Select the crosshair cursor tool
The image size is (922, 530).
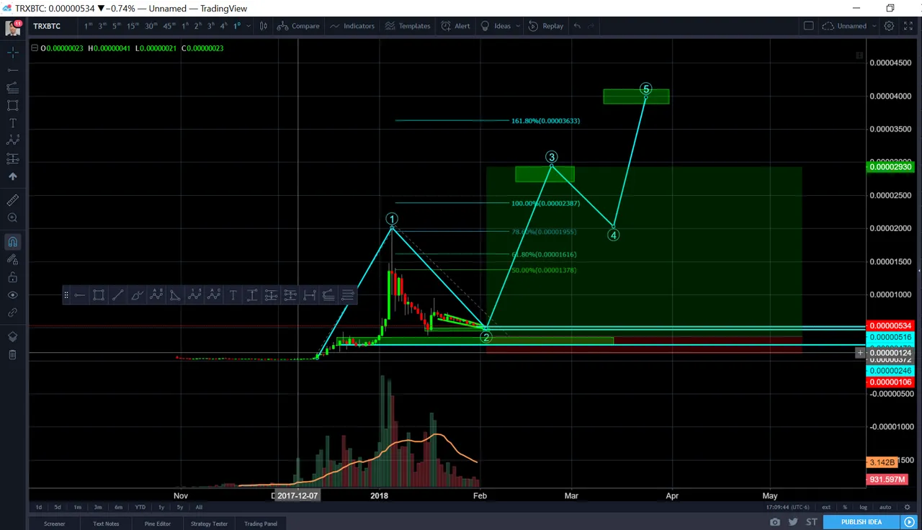click(12, 53)
